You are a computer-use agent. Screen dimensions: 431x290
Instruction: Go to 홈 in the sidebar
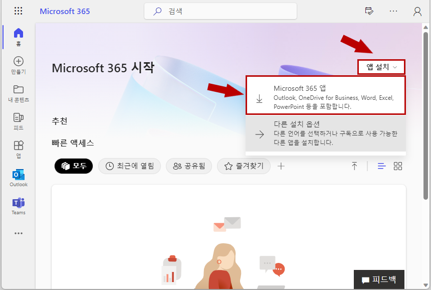(x=19, y=37)
